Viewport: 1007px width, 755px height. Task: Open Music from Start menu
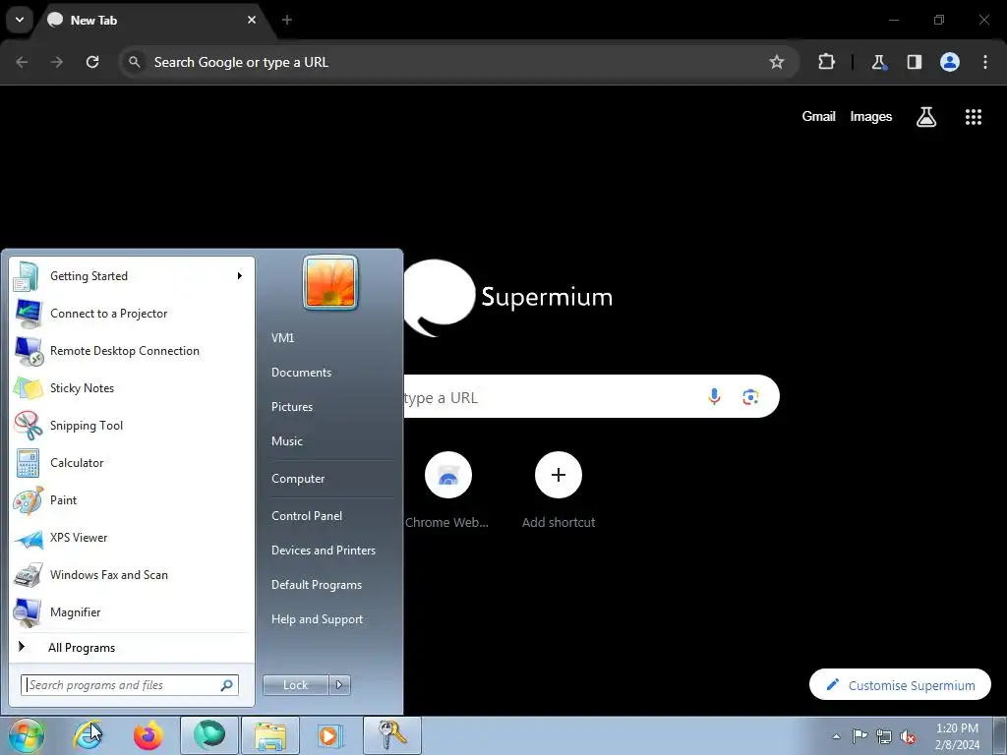click(287, 441)
